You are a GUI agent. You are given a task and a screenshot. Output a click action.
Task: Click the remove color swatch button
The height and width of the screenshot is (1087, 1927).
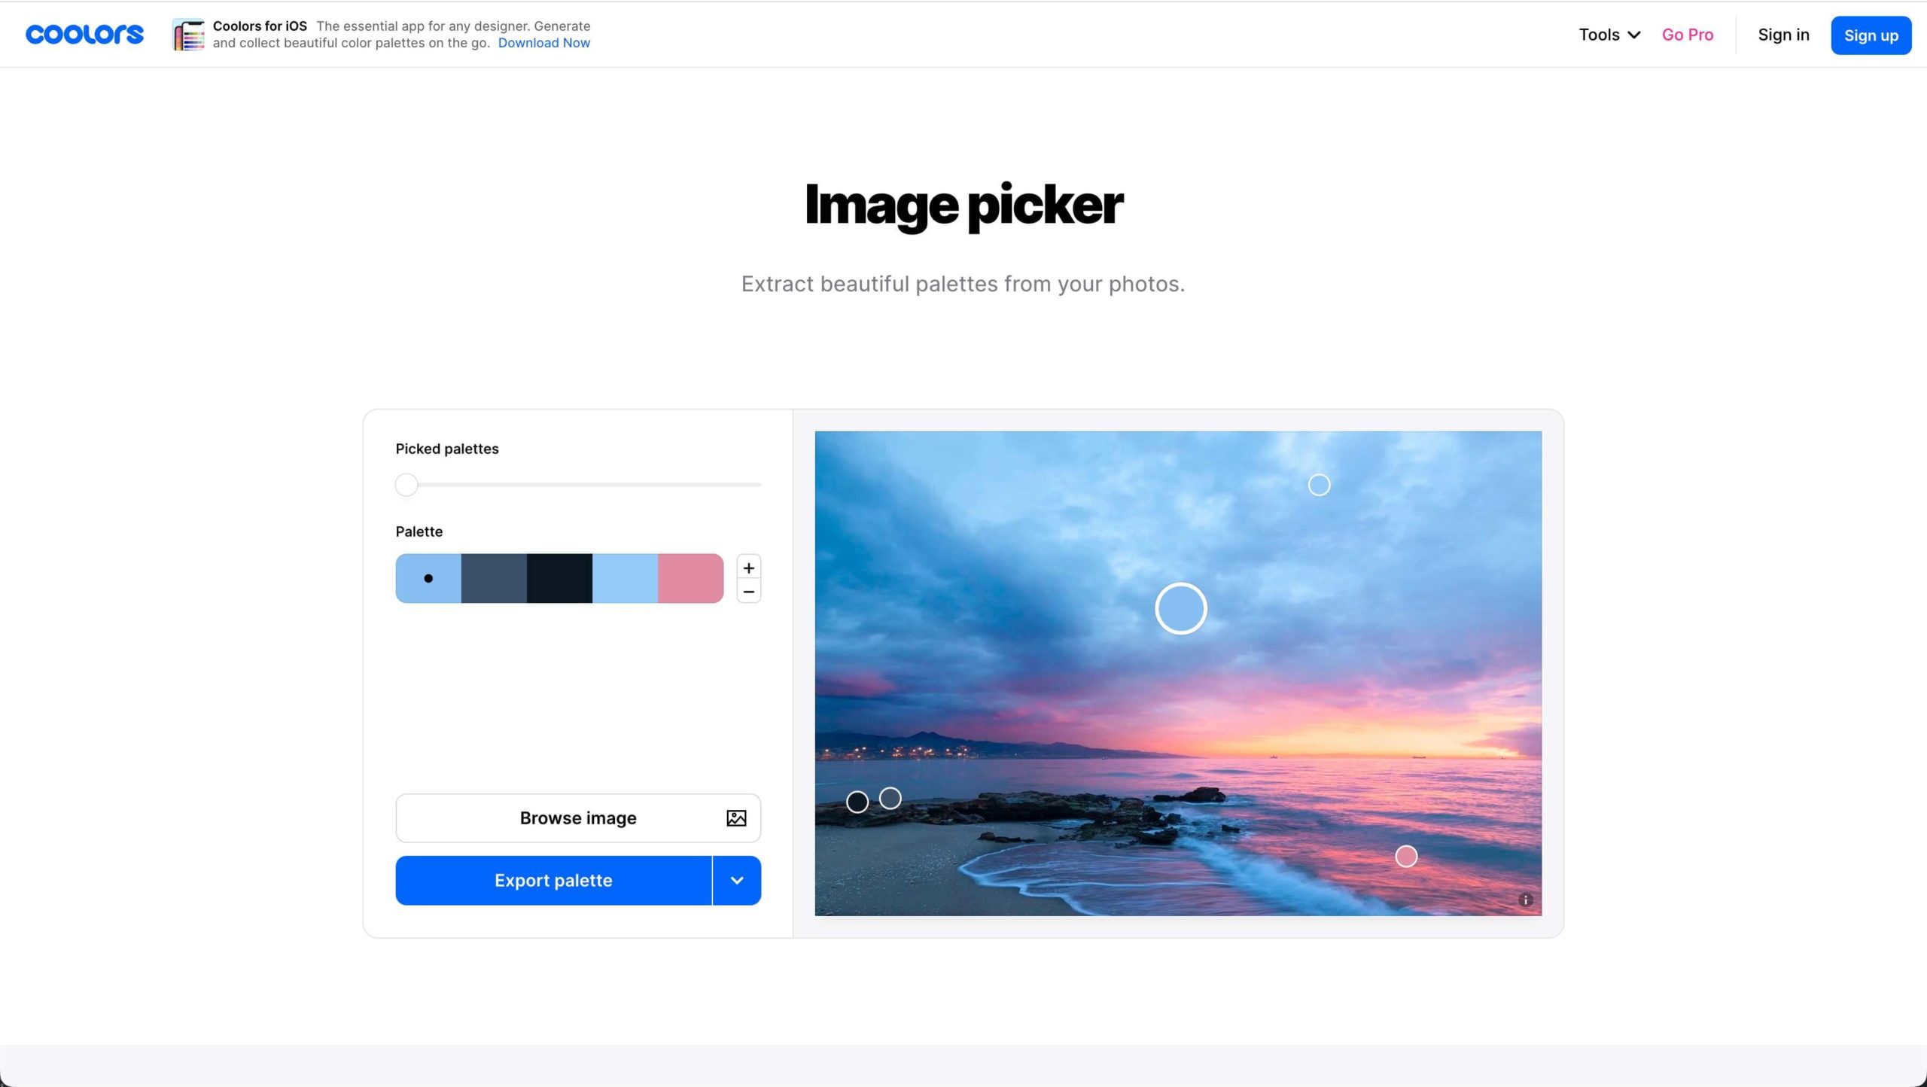pos(747,590)
